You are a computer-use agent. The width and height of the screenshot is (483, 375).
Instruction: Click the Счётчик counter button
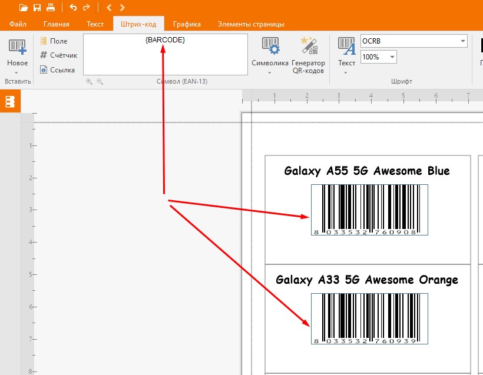pos(58,55)
